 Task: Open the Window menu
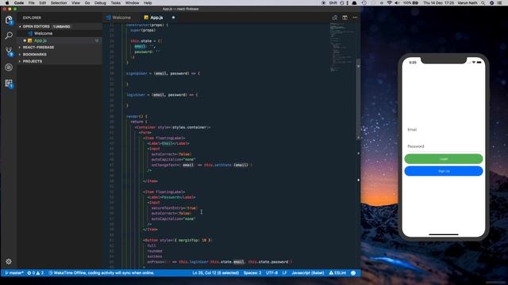[133, 2]
